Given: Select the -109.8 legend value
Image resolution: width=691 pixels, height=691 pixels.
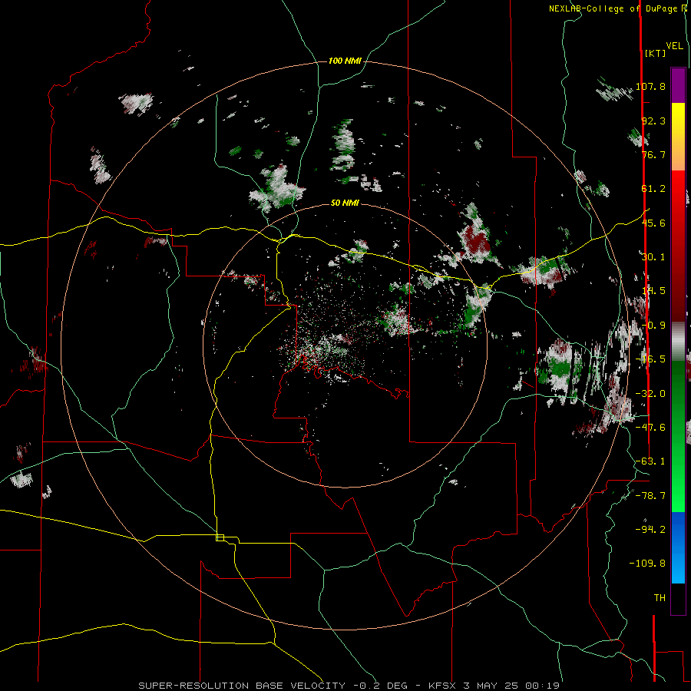Looking at the screenshot, I should (647, 564).
